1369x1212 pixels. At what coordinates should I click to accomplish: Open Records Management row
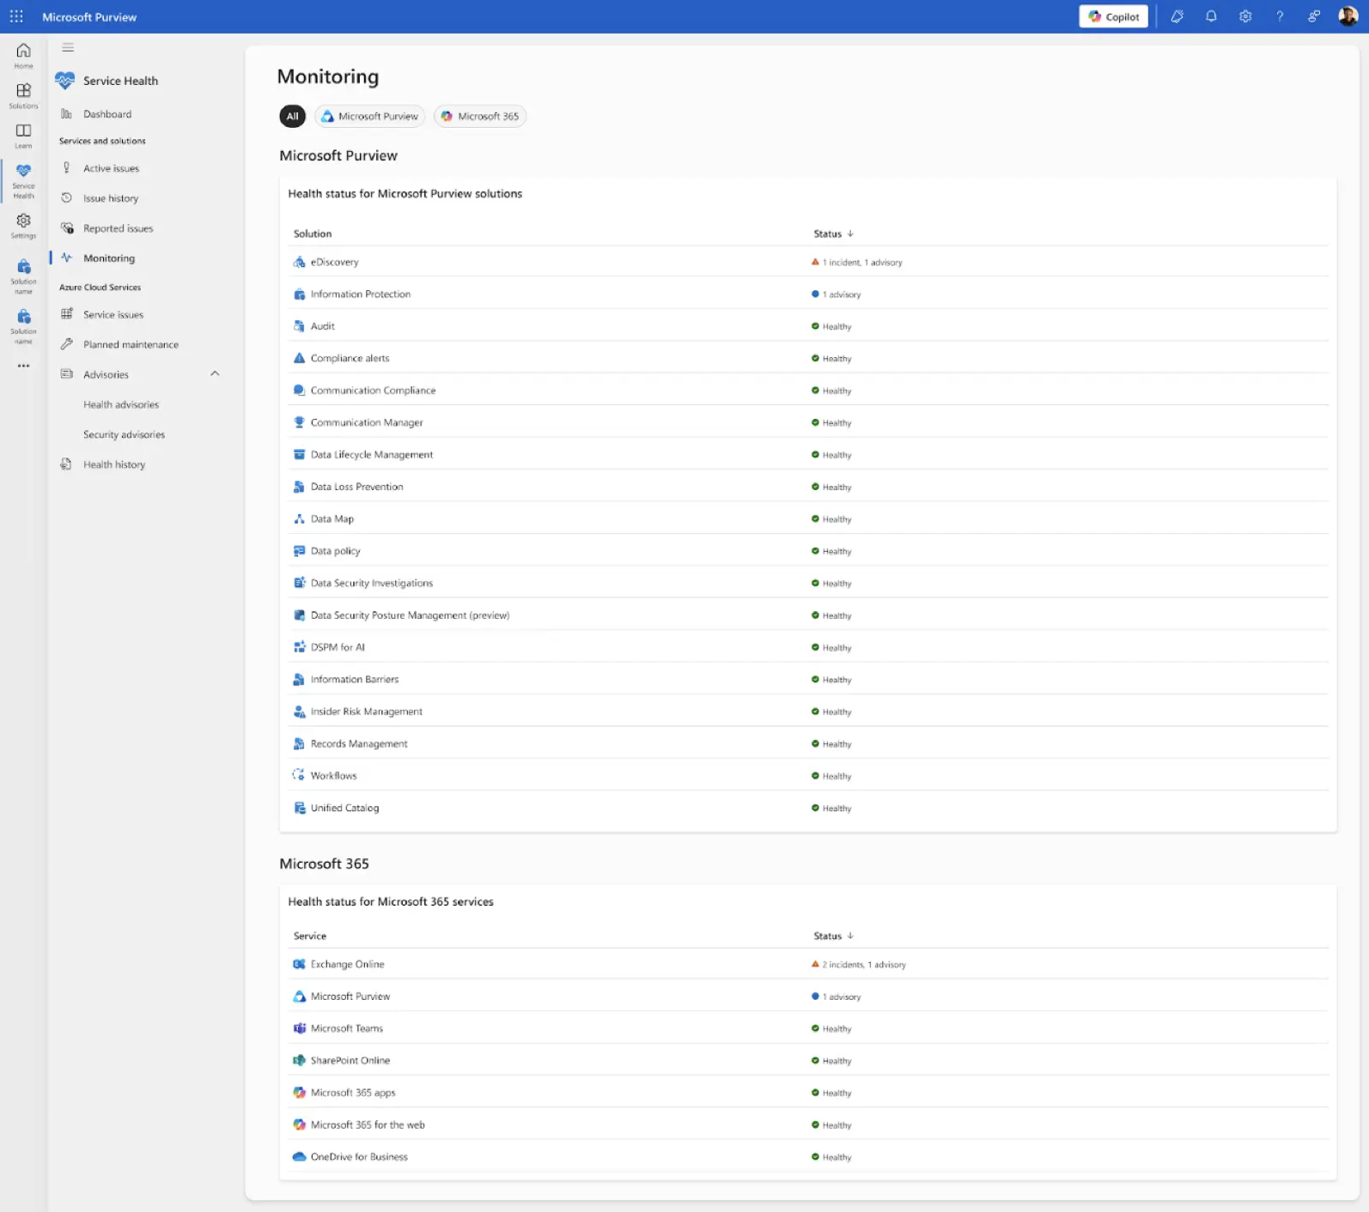click(x=808, y=743)
